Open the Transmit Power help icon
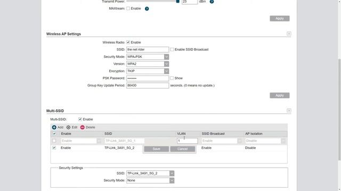 212,2
